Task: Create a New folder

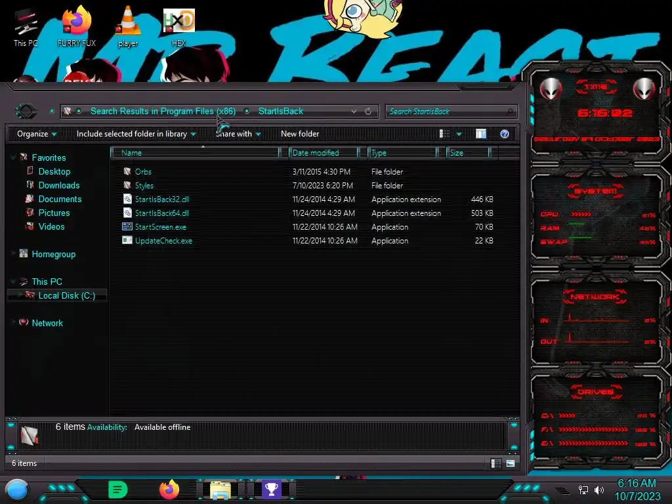Action: click(300, 134)
